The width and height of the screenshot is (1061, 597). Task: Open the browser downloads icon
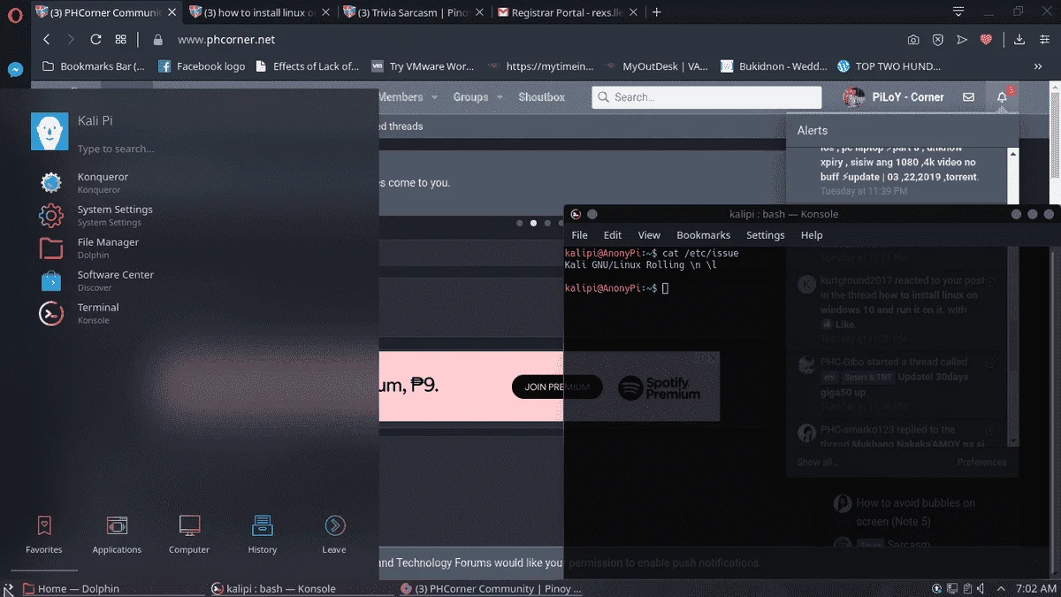1019,40
